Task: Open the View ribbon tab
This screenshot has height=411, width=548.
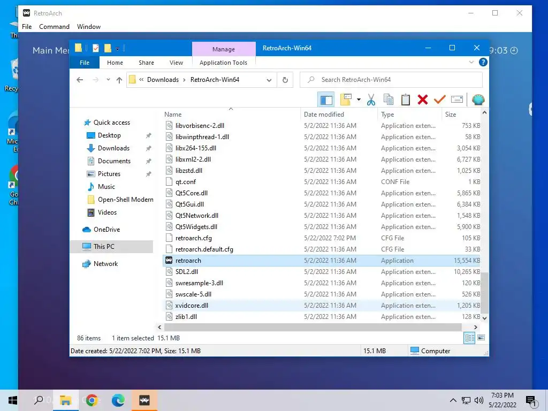Action: click(x=176, y=63)
